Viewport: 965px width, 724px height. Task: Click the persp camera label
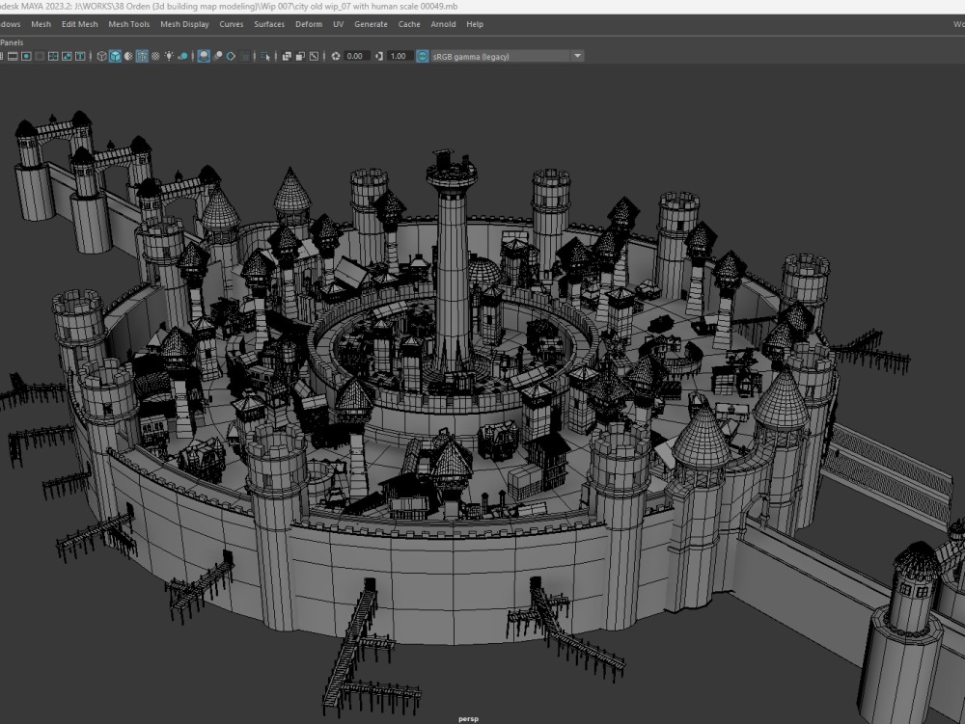468,718
